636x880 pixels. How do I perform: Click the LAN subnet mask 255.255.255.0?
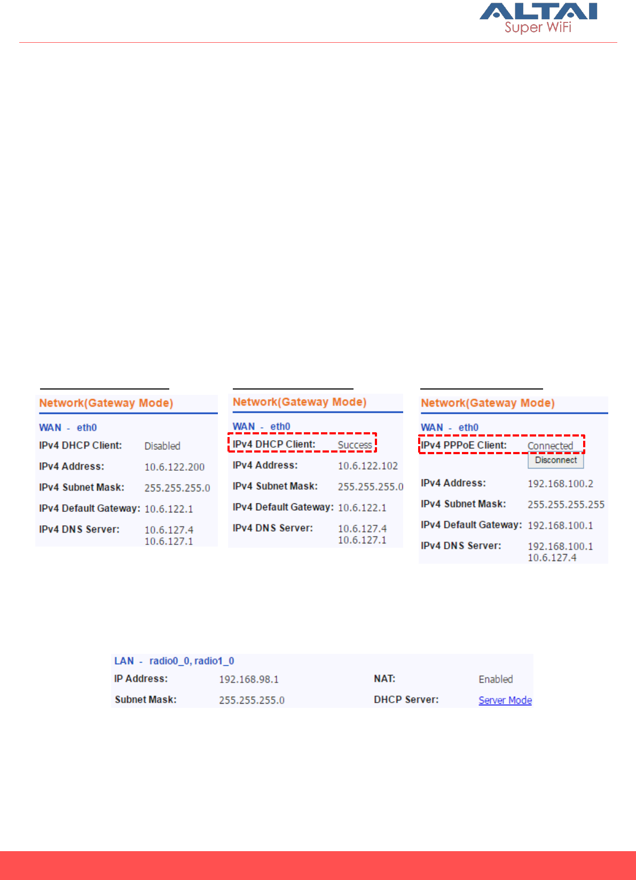252,700
